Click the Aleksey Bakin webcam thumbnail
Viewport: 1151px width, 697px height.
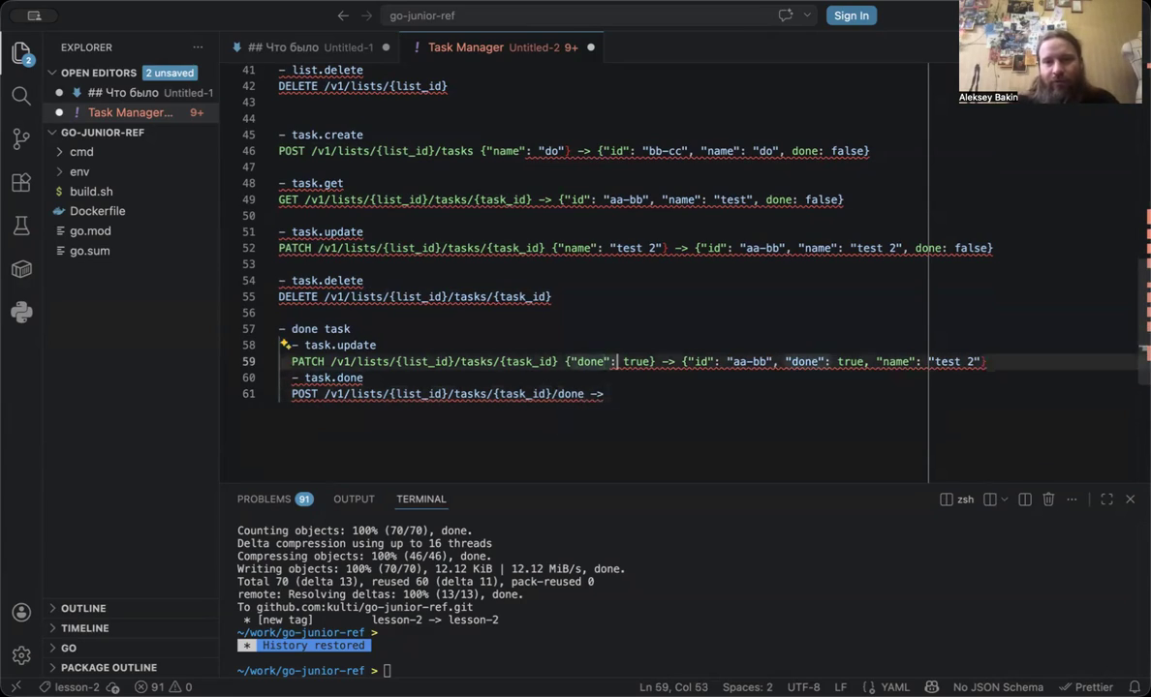1050,51
